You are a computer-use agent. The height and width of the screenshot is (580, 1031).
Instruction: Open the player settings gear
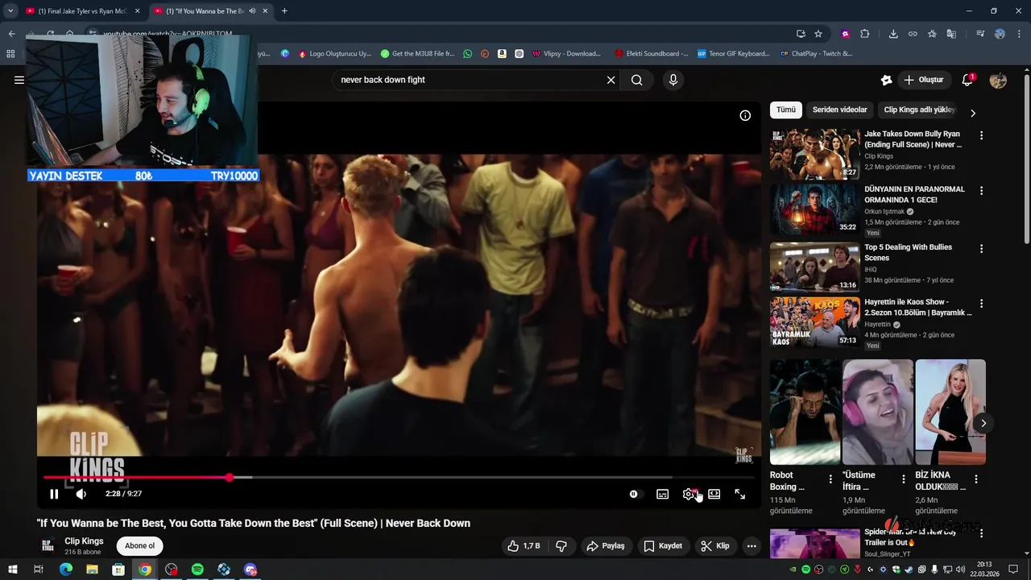click(x=688, y=494)
